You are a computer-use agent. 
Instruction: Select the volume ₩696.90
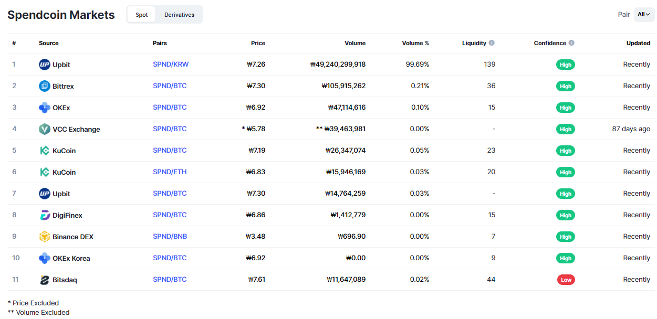pos(352,237)
